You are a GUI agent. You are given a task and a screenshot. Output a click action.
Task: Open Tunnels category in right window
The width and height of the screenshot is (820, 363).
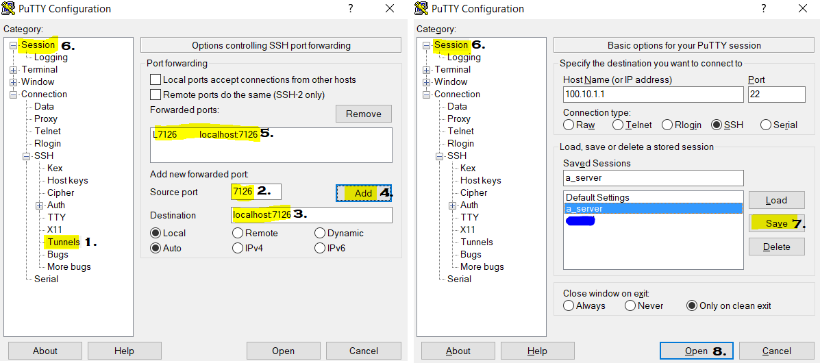[x=476, y=242]
